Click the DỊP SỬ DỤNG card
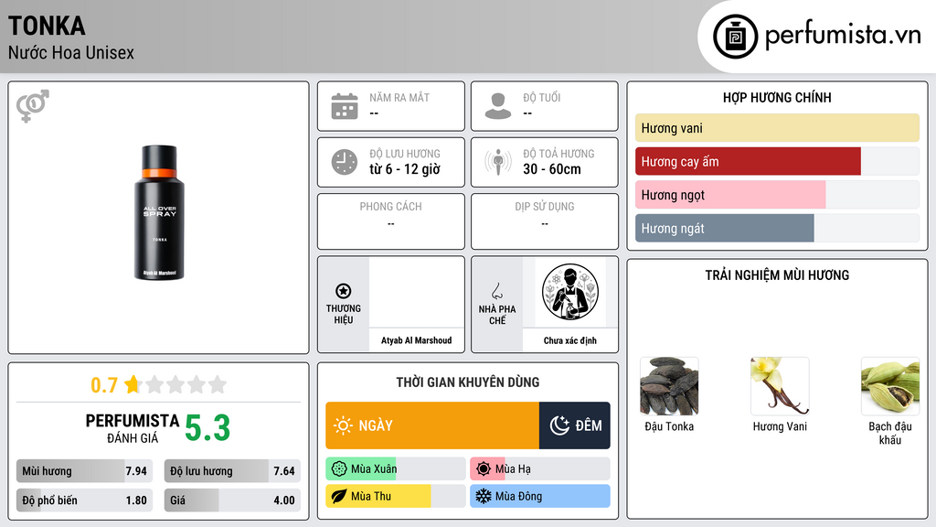This screenshot has height=527, width=936. click(545, 221)
